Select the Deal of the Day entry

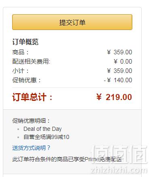coord(43,129)
